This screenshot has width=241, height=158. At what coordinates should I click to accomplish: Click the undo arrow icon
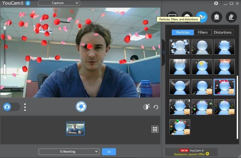pyautogui.click(x=156, y=107)
